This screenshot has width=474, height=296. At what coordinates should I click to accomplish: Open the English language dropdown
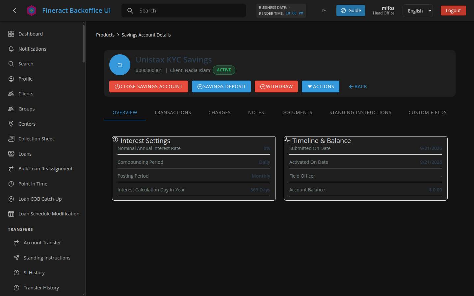418,11
